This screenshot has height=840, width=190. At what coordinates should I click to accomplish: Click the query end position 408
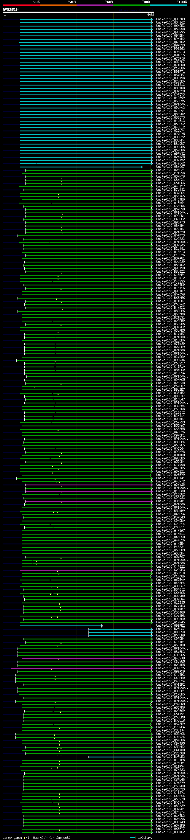(150, 15)
